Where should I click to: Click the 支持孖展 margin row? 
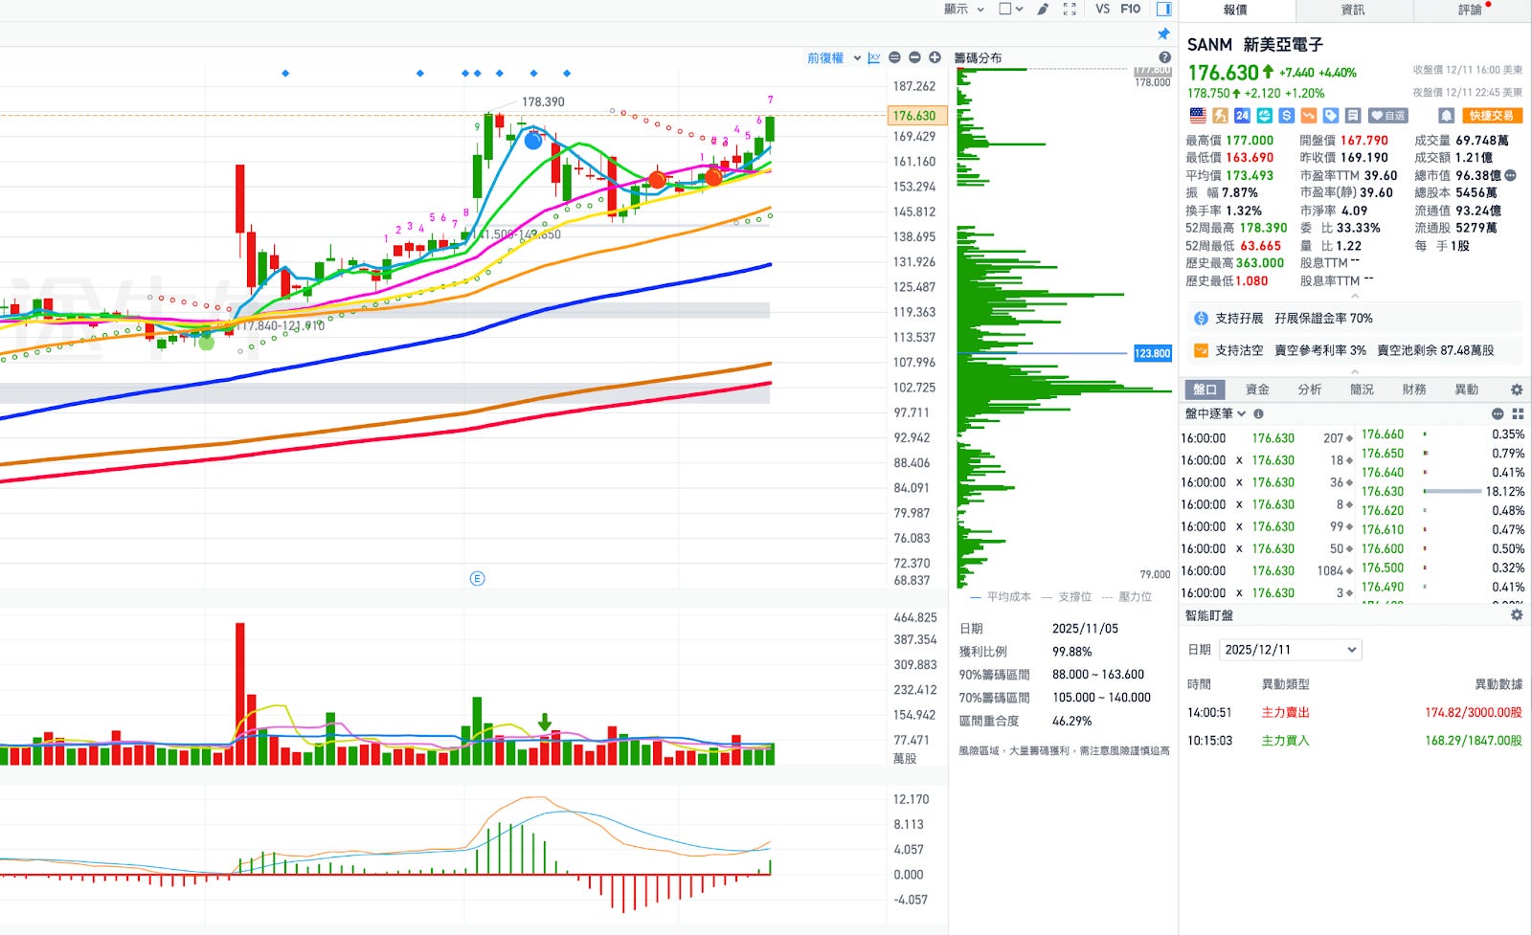click(1354, 318)
